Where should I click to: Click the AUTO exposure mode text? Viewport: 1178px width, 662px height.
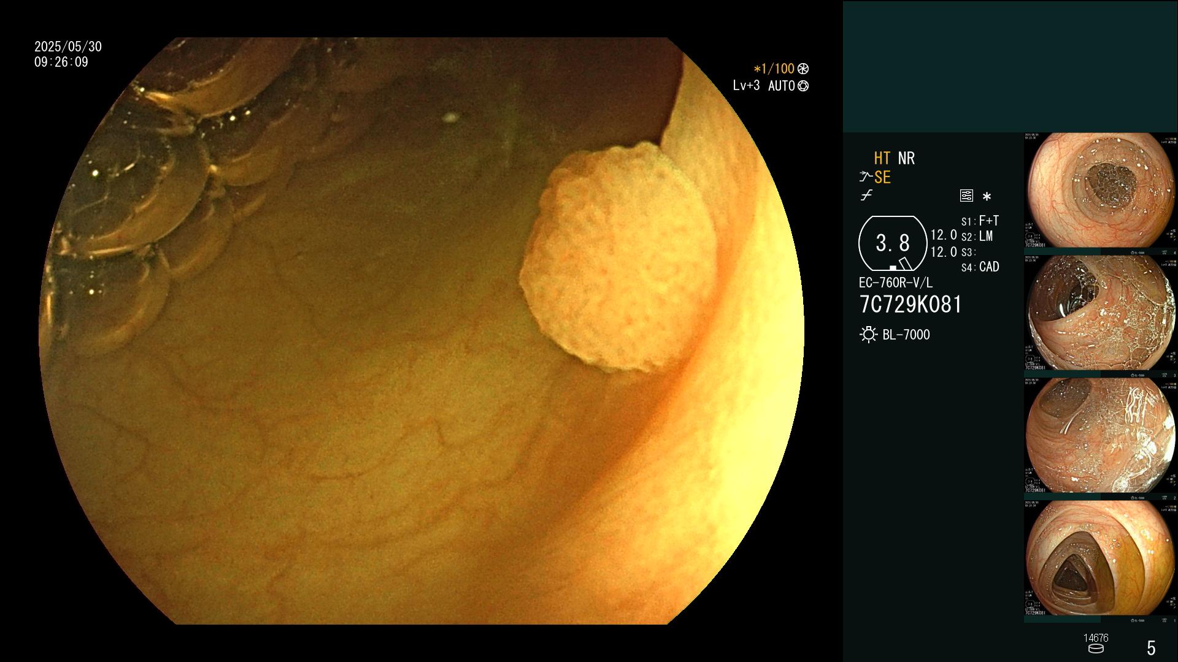click(x=781, y=86)
